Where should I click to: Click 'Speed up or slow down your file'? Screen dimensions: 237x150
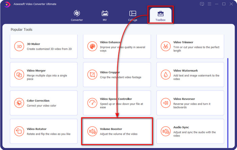121,106
